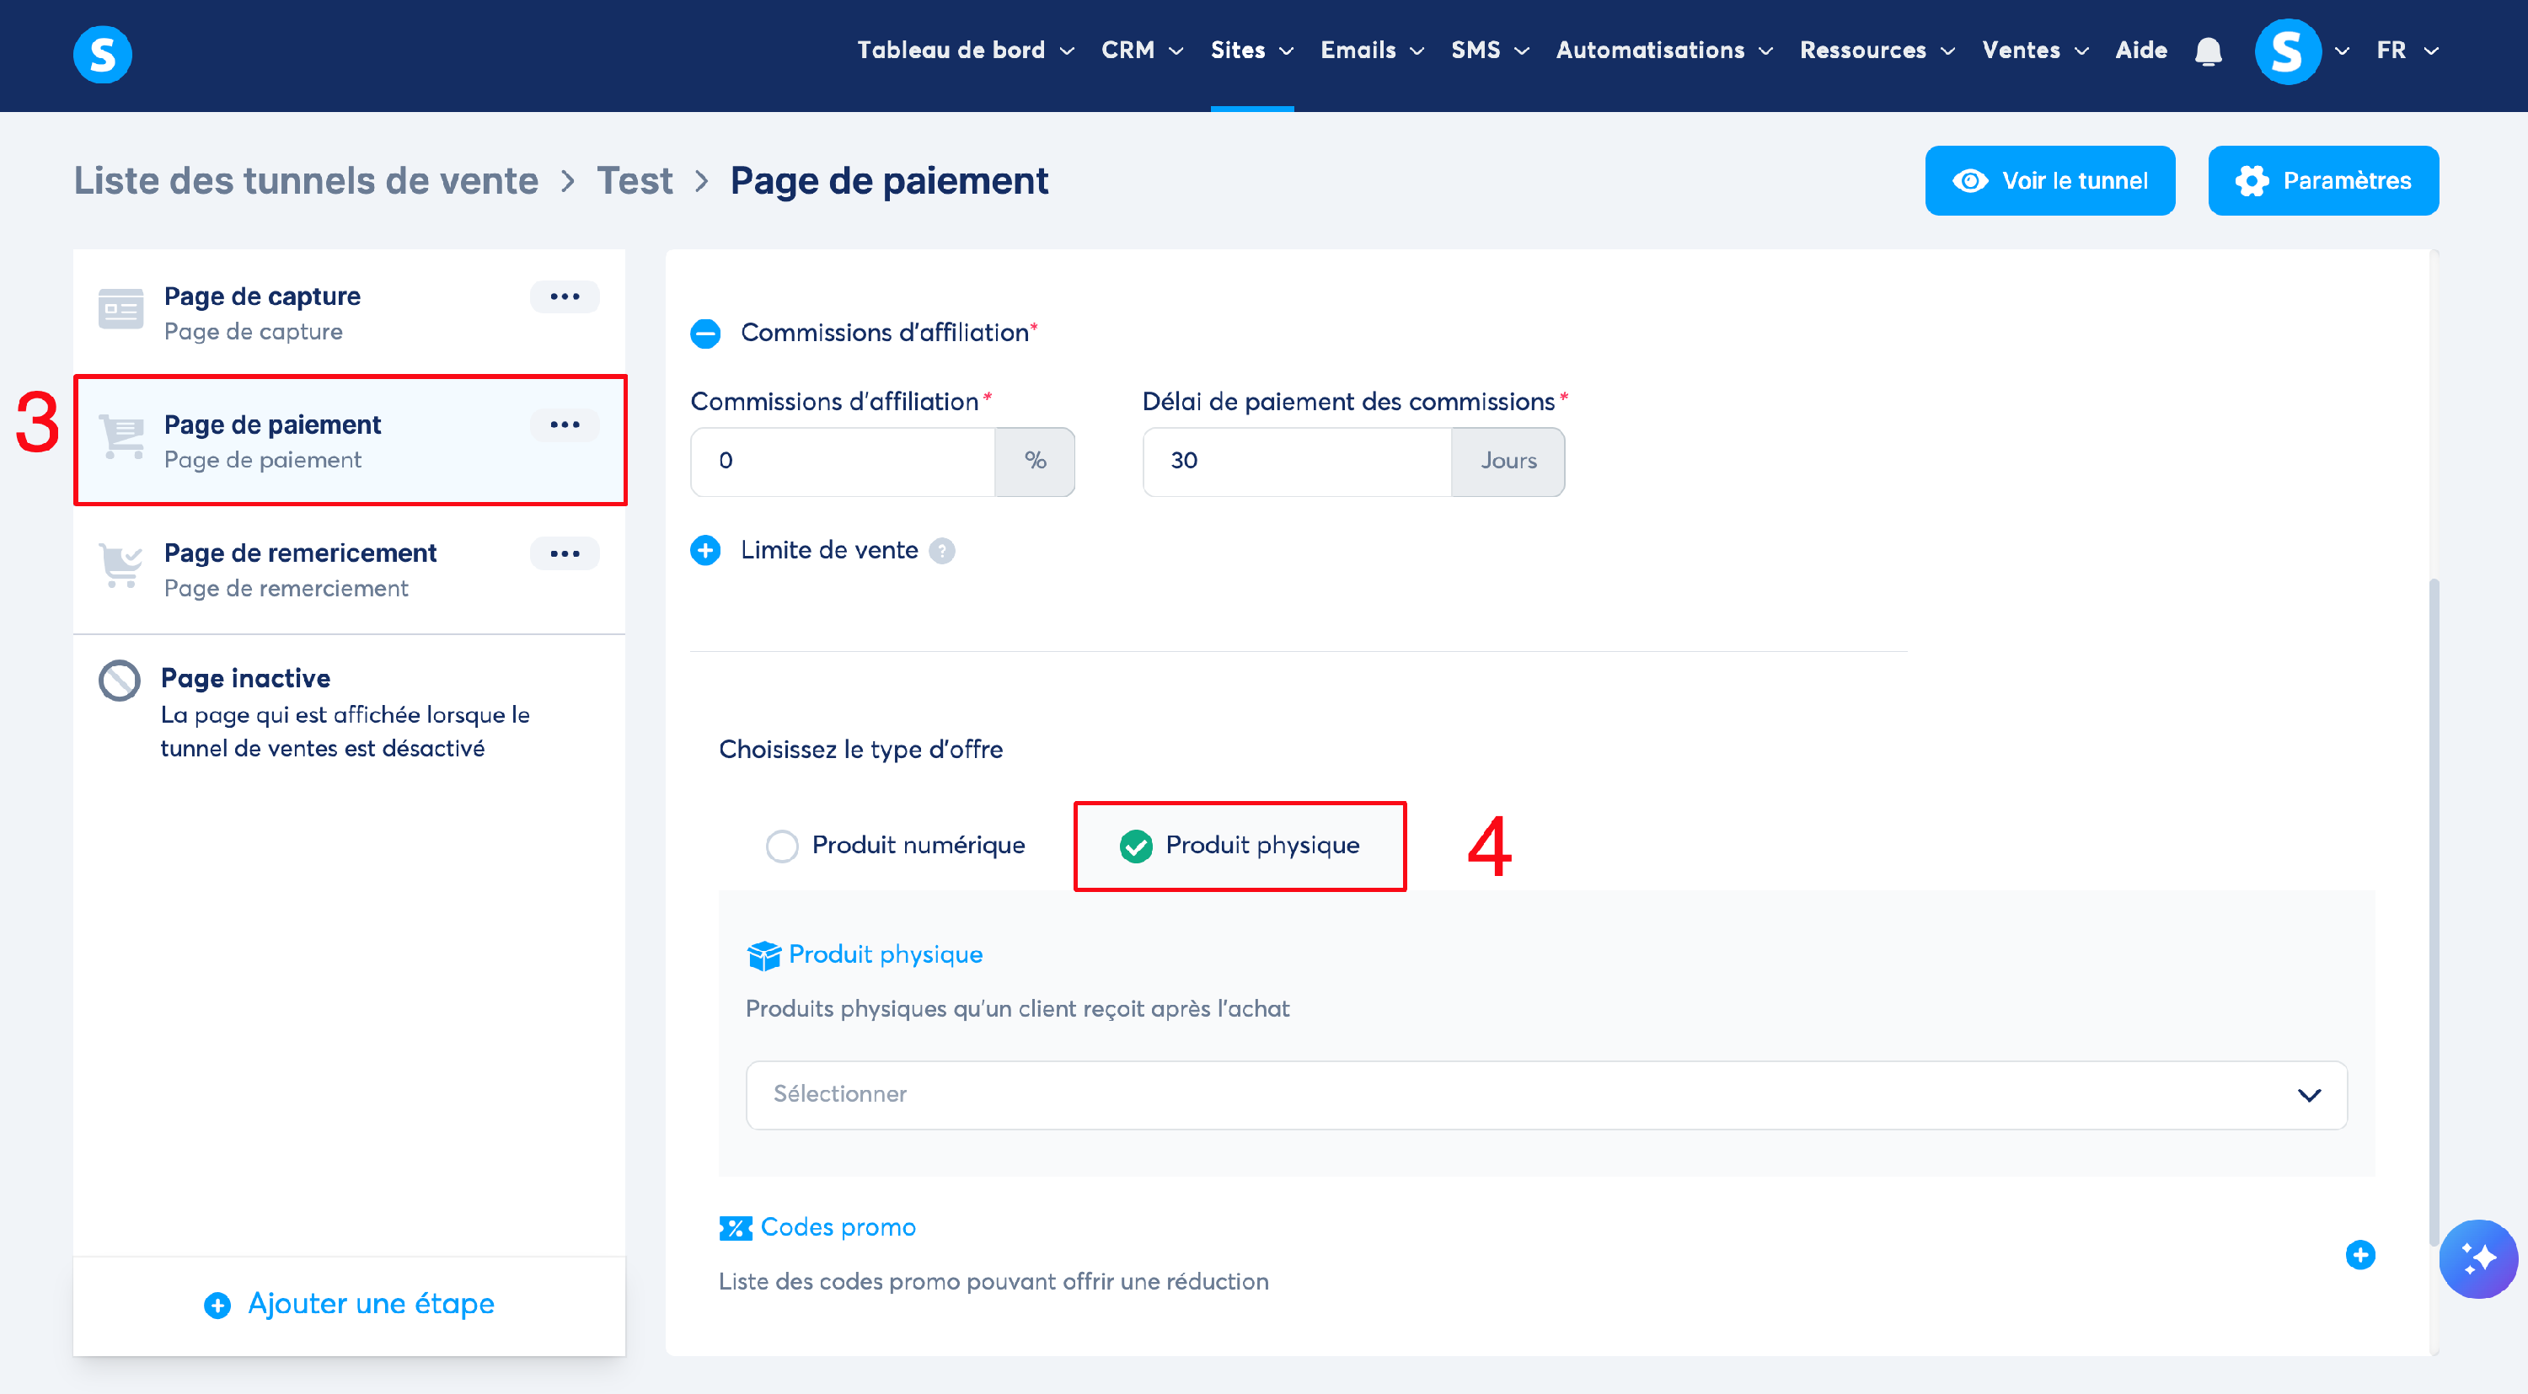Click the plus icon beside Codes promo

[x=2359, y=1255]
